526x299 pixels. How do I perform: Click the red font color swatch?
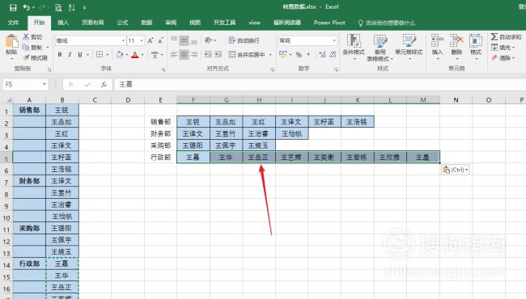(135, 55)
